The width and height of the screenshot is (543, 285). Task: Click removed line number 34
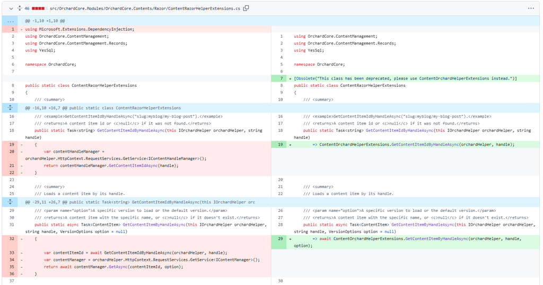pos(11,260)
